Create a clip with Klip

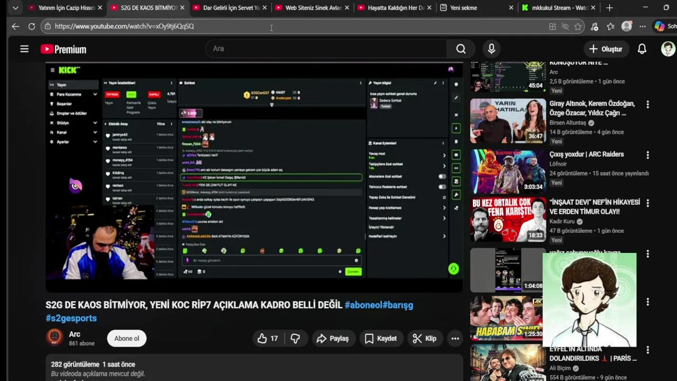[x=425, y=339]
